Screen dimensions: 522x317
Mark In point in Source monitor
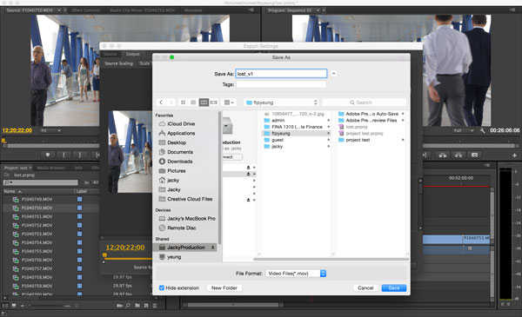pos(64,155)
